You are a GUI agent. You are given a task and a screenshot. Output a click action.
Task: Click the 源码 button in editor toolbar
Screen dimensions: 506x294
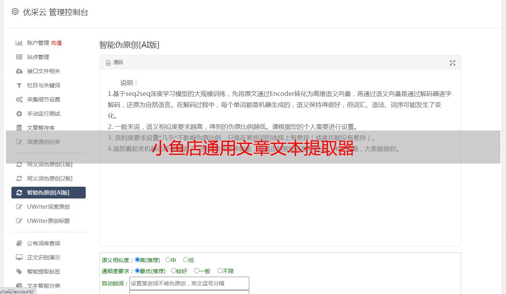114,63
